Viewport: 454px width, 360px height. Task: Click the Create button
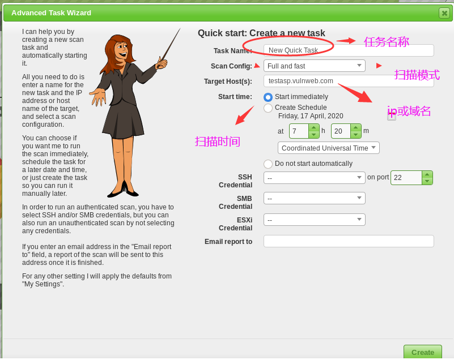pos(423,352)
